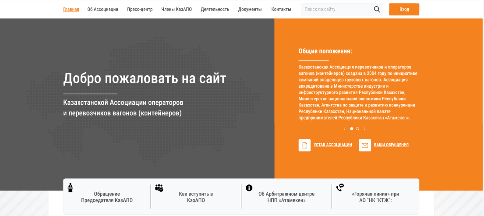Click the orange Вход button
This screenshot has width=484, height=216.
pos(404,9)
